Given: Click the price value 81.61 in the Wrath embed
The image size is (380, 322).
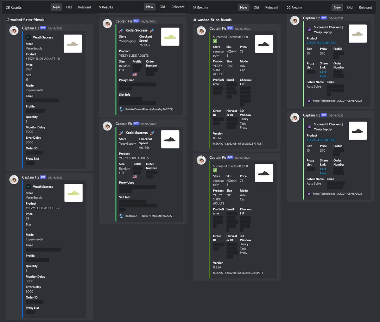Looking at the screenshot, I should 29,69.
